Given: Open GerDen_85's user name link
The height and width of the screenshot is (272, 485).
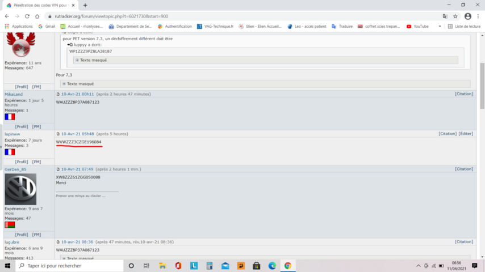Looking at the screenshot, I should (x=15, y=169).
